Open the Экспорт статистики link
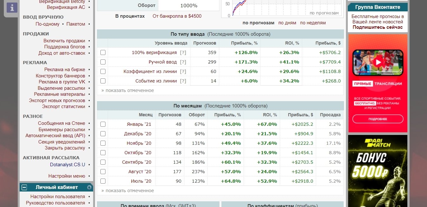The height and width of the screenshot is (207, 427). (63, 107)
